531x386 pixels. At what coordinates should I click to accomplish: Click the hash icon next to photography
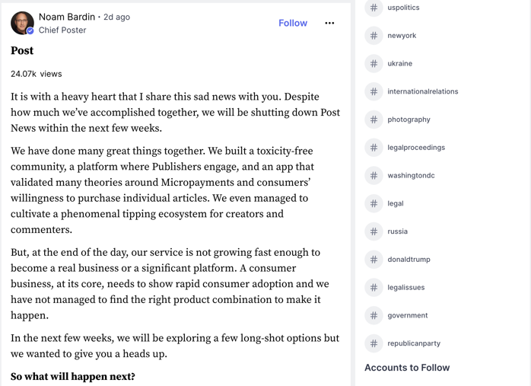click(x=374, y=120)
